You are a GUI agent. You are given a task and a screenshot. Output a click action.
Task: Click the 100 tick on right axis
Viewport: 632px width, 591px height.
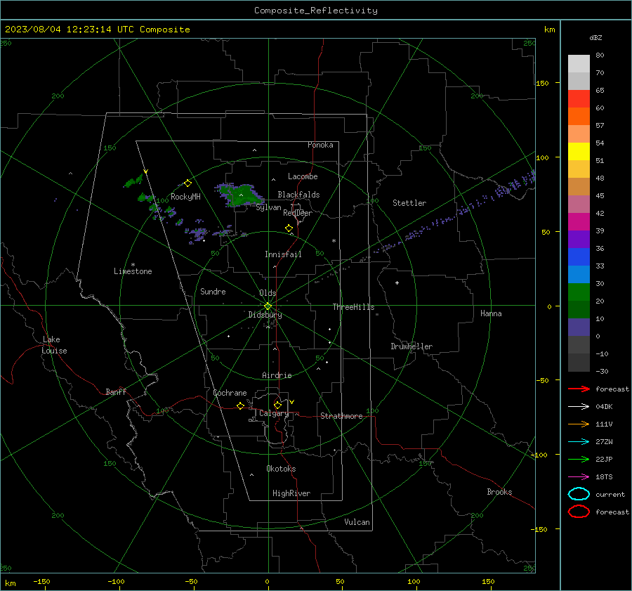click(542, 157)
